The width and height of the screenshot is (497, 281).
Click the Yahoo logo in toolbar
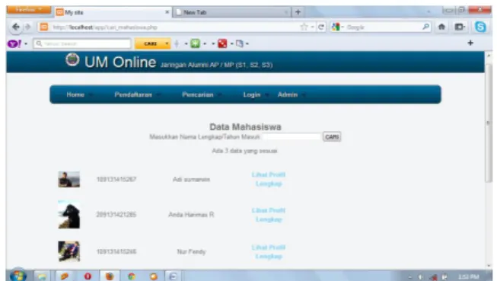[x=14, y=43]
